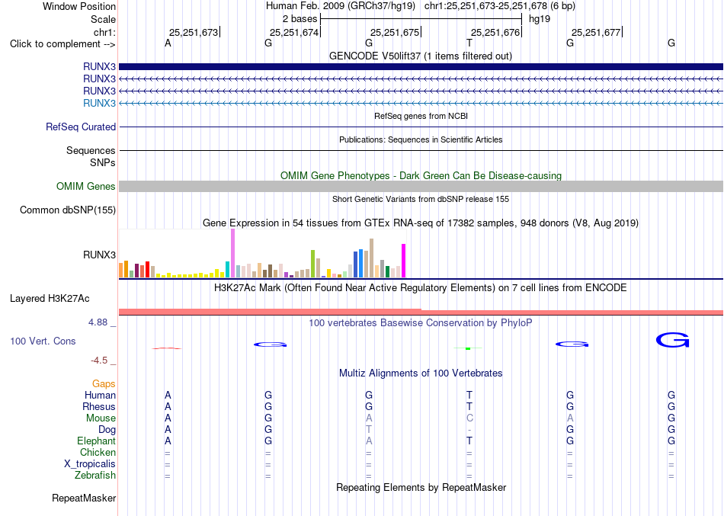This screenshot has width=724, height=516.
Task: Select the Rhesus alignment row label
Action: click(99, 406)
